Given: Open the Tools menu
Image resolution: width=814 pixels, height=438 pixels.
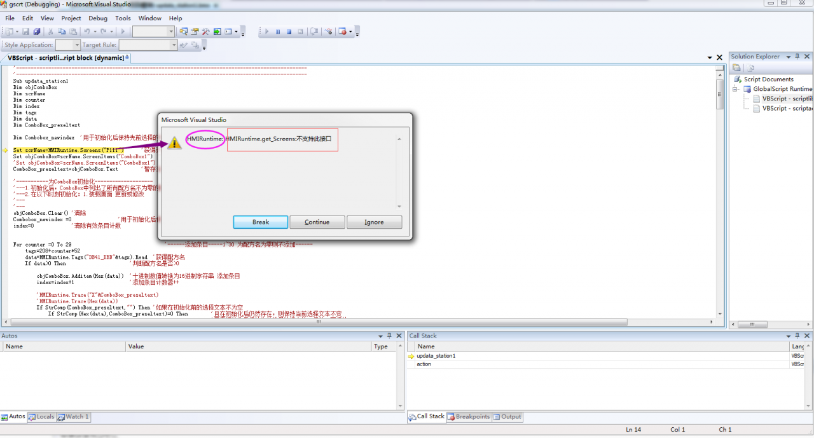Looking at the screenshot, I should click(123, 18).
